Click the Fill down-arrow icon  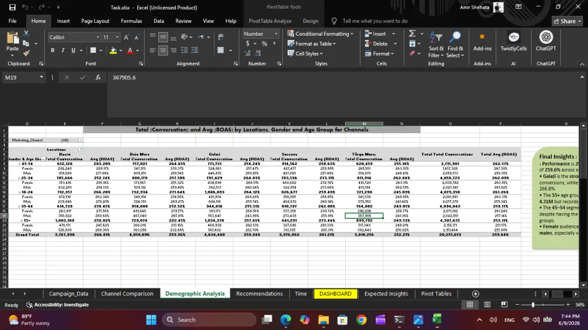[x=412, y=44]
